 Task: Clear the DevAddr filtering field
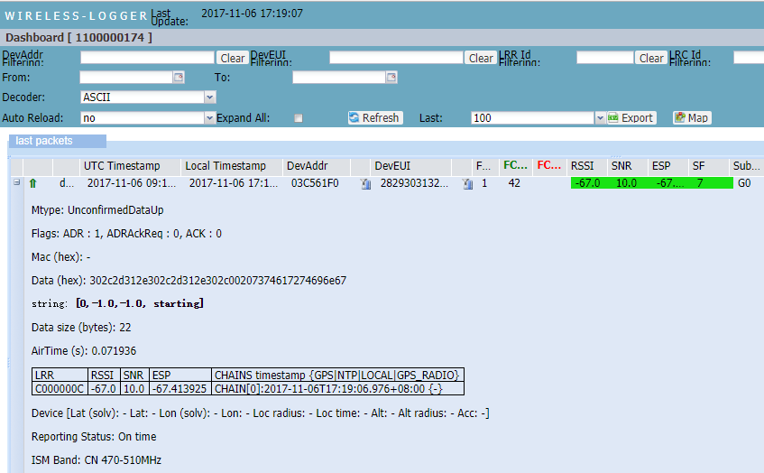(x=232, y=58)
